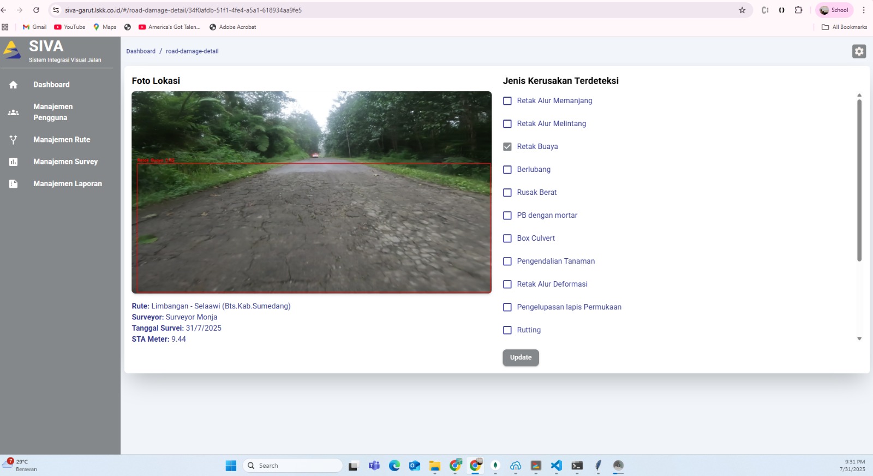Click the home icon beside Dashboard

(x=14, y=85)
